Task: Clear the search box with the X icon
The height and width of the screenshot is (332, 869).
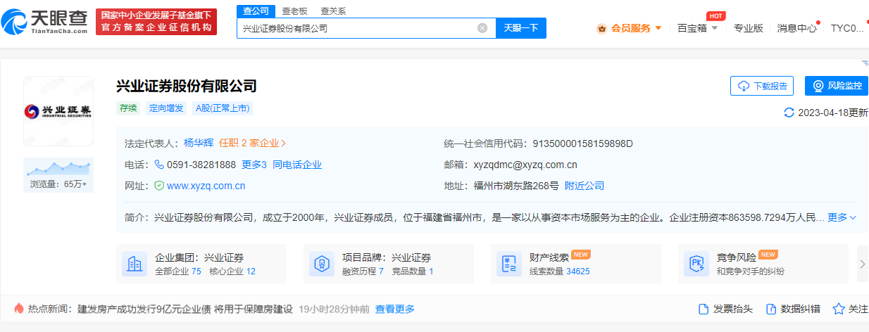Action: coord(482,28)
